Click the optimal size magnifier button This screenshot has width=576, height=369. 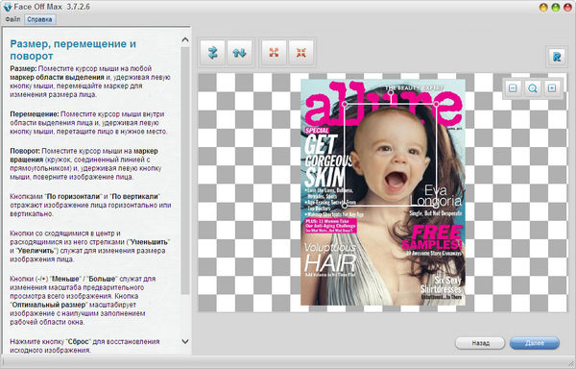click(532, 88)
